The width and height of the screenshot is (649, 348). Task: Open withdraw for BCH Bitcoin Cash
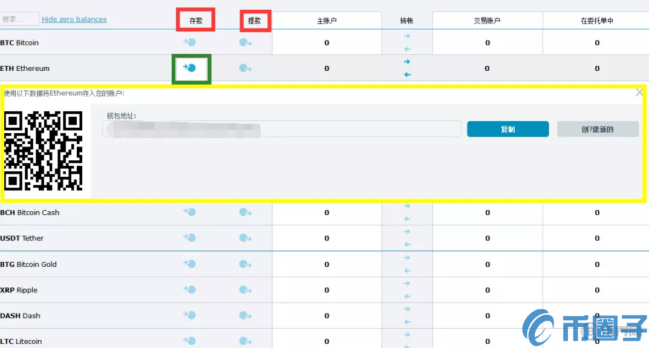coord(245,212)
